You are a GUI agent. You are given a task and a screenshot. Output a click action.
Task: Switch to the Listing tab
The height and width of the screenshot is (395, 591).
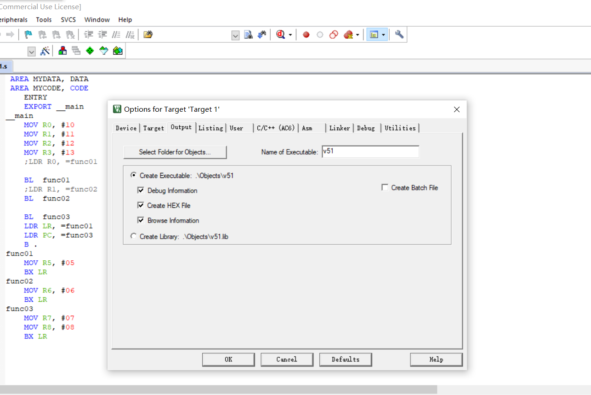210,128
